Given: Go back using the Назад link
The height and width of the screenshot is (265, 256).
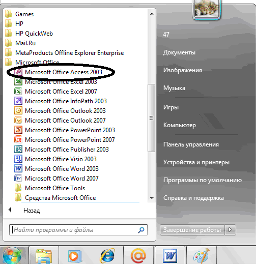Looking at the screenshot, I should [x=32, y=211].
